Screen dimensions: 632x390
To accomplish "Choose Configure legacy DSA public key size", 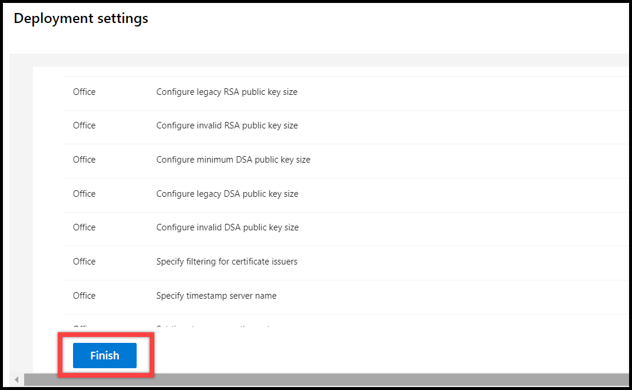I will [x=227, y=194].
